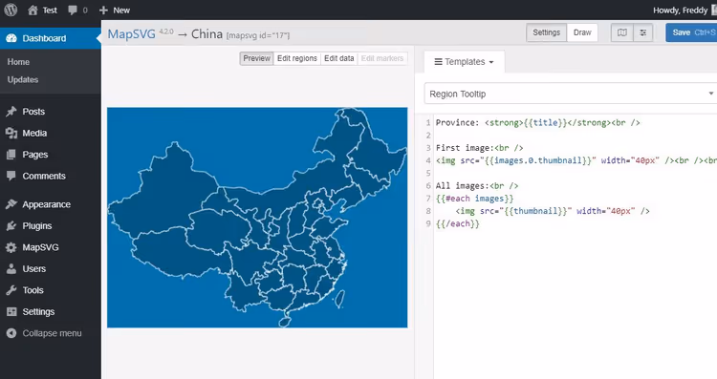This screenshot has height=379, width=717.
Task: Click the Plugins plug icon
Action: tap(11, 225)
